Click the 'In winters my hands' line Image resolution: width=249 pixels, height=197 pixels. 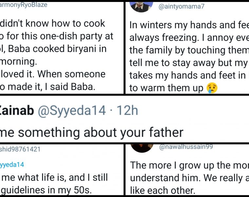pos(189,25)
